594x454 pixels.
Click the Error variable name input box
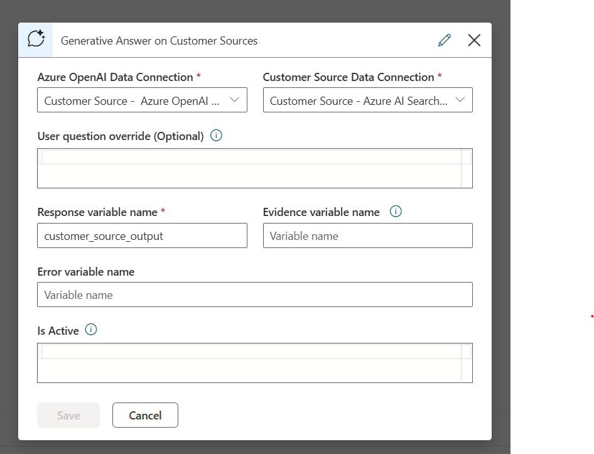coord(255,295)
